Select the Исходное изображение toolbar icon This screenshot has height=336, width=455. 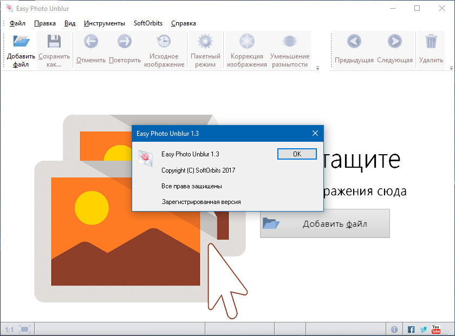point(164,42)
